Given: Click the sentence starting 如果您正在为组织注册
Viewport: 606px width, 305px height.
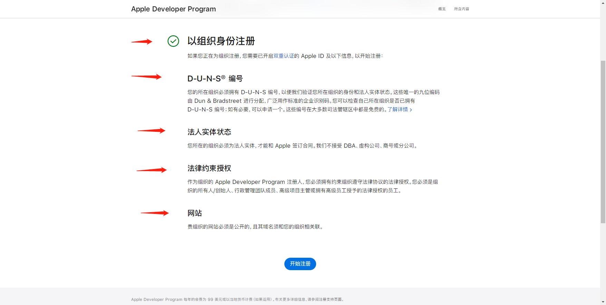Looking at the screenshot, I should point(285,56).
